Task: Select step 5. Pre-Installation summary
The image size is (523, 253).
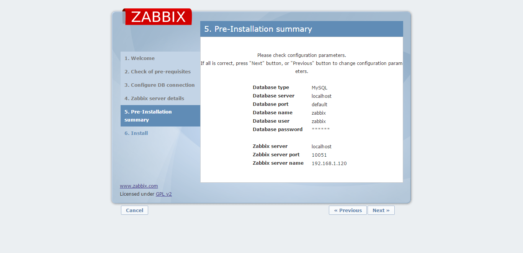Action: (x=160, y=116)
